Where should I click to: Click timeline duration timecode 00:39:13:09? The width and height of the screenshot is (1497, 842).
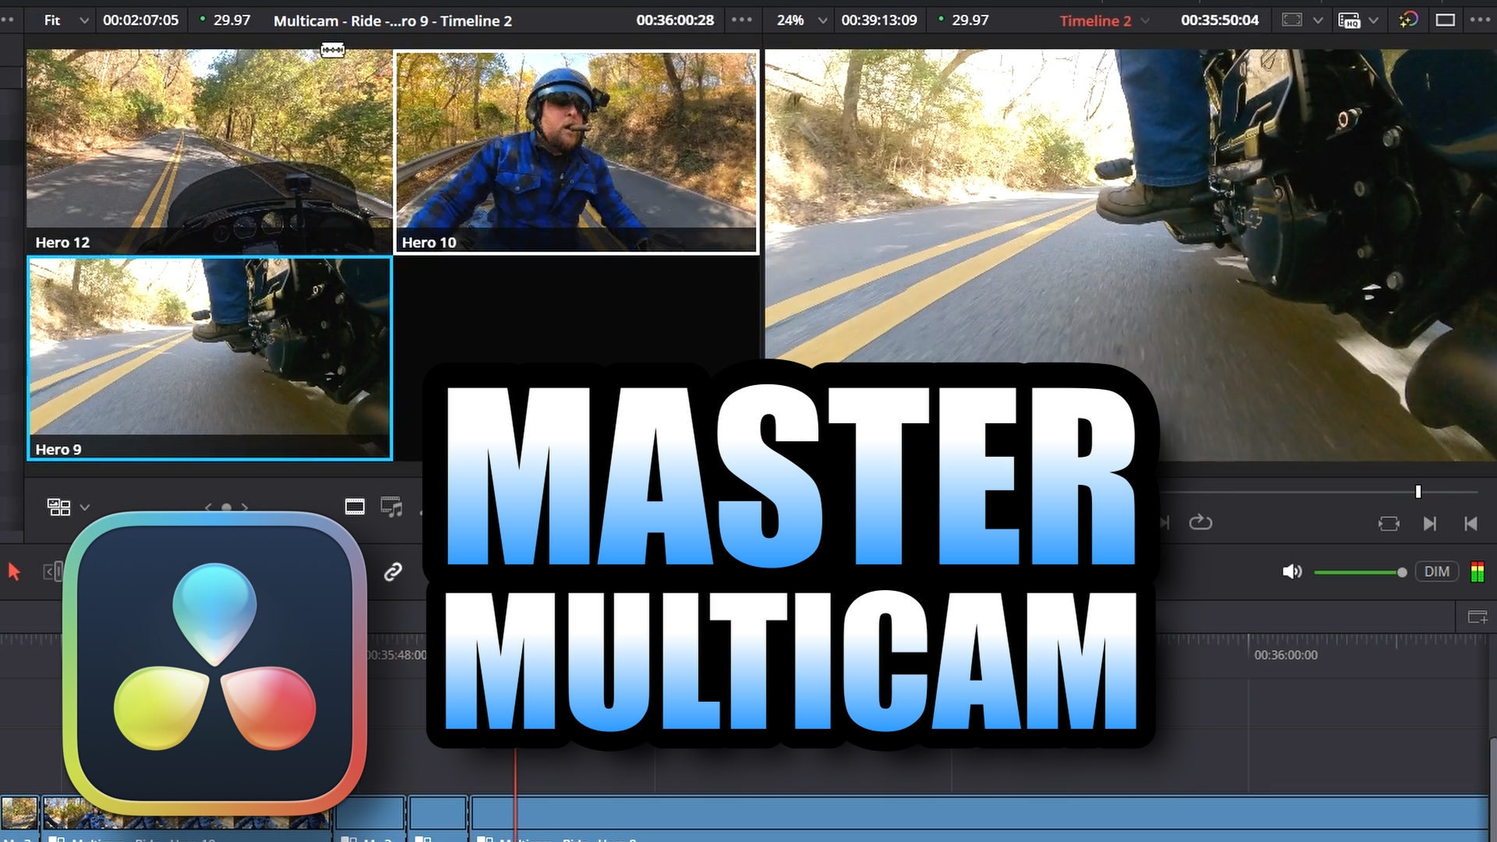[879, 20]
